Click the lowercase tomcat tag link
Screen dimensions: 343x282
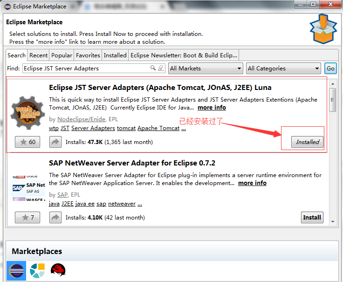126,128
